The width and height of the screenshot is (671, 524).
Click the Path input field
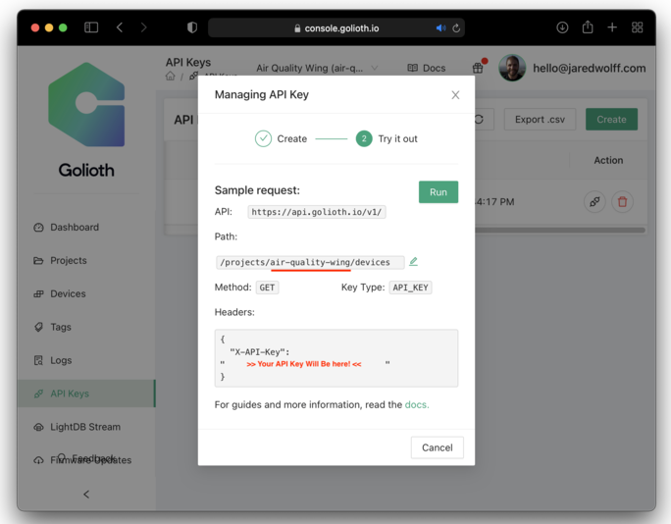coord(309,262)
